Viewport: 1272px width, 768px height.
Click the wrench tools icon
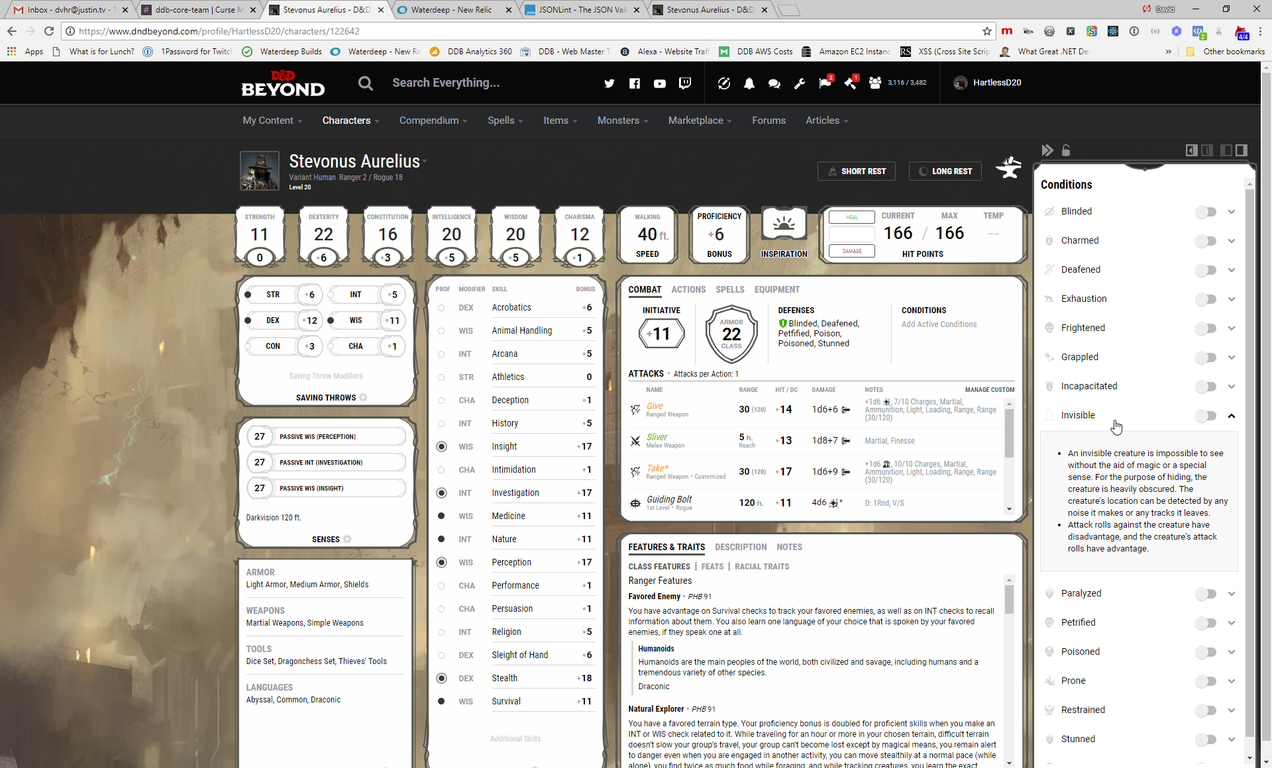click(x=800, y=83)
